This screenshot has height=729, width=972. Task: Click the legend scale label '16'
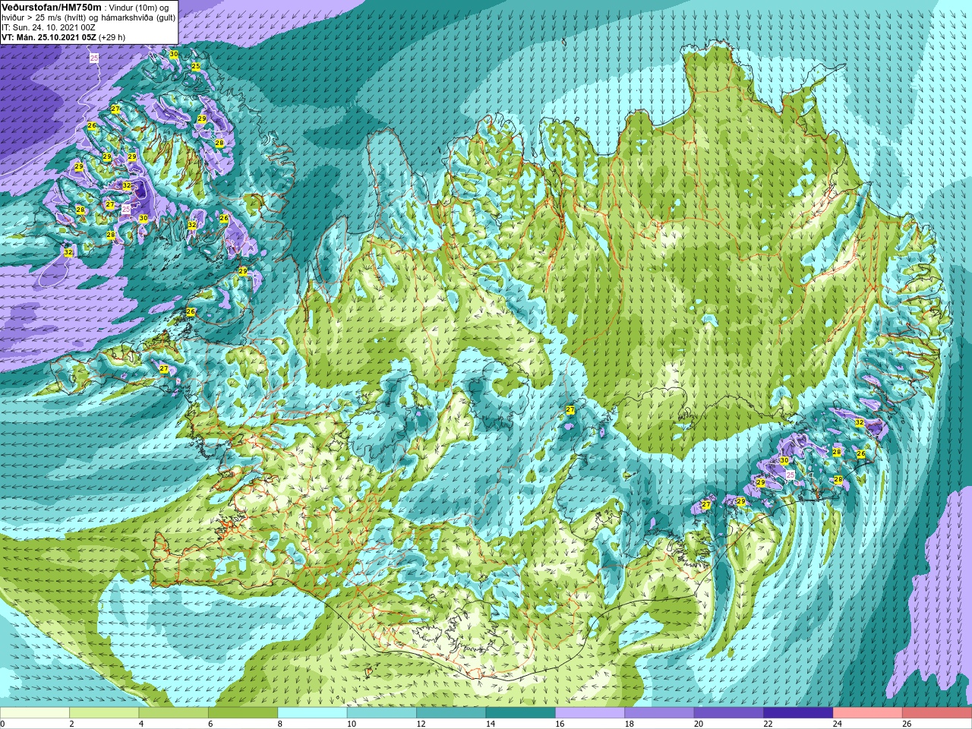point(560,724)
